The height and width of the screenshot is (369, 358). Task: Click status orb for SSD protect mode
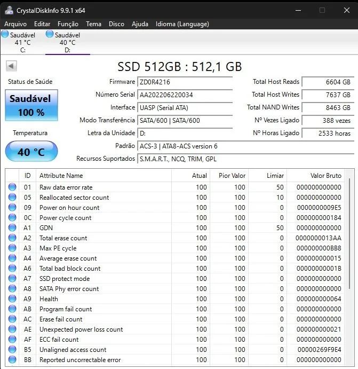coord(12,278)
